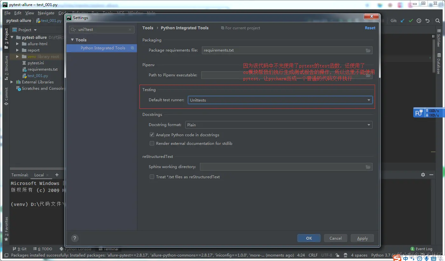Image resolution: width=445 pixels, height=261 pixels.
Task: Click the settings search input field
Action: [102, 30]
